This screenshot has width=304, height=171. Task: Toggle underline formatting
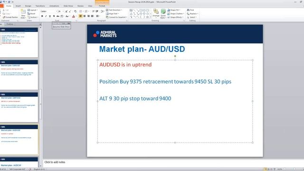(x=50, y=16)
